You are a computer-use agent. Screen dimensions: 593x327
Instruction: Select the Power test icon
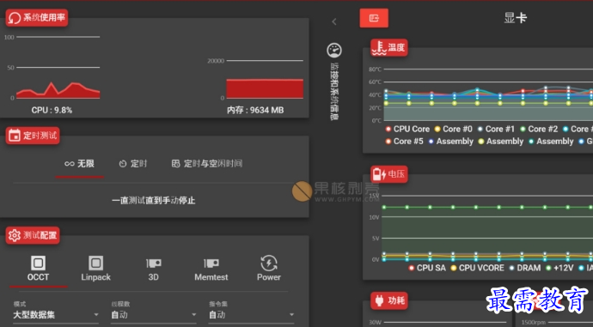pos(269,263)
